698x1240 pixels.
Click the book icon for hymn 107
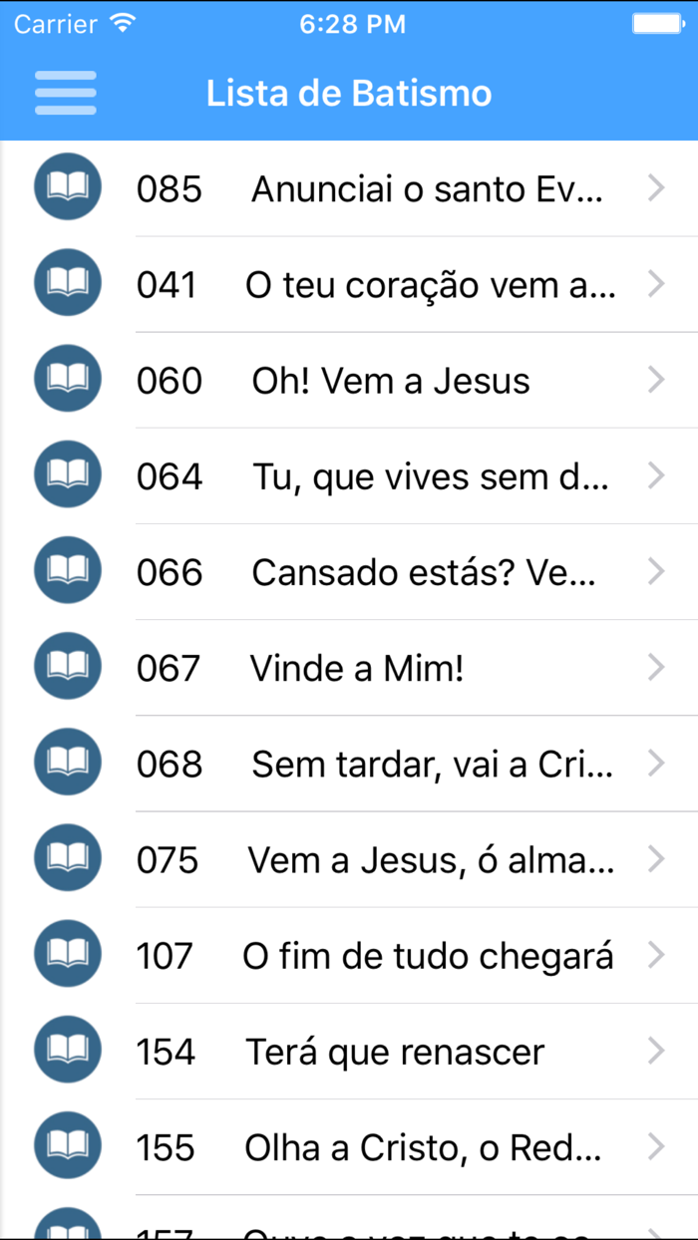(x=67, y=953)
